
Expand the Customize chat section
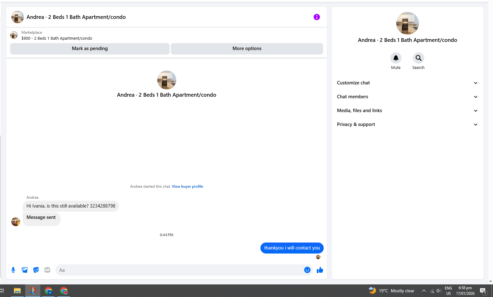(x=408, y=83)
